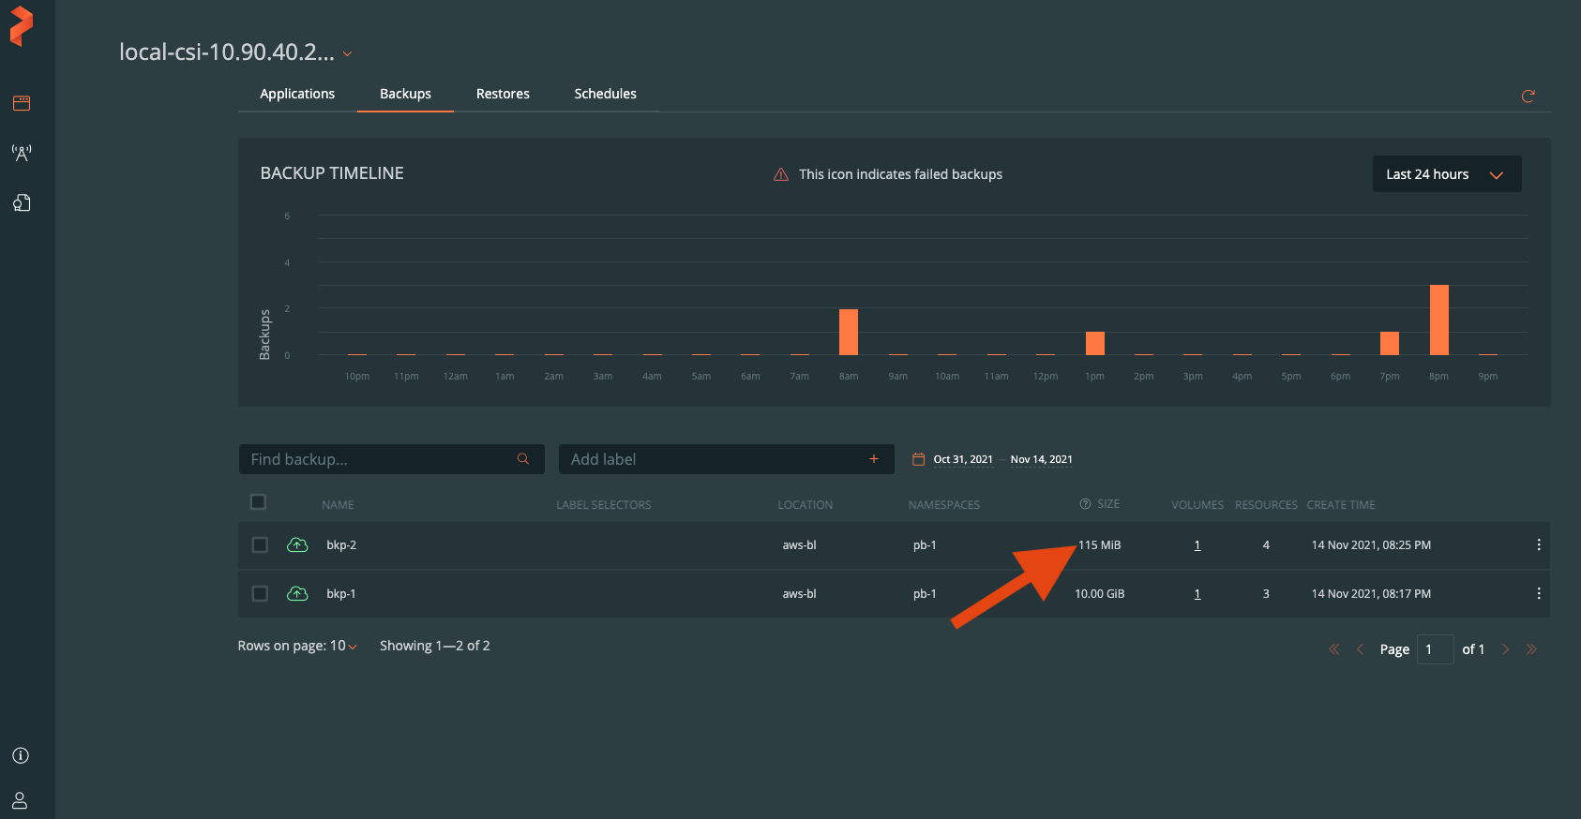Click the LABEL SELECTORS column header
This screenshot has width=1581, height=819.
(604, 505)
